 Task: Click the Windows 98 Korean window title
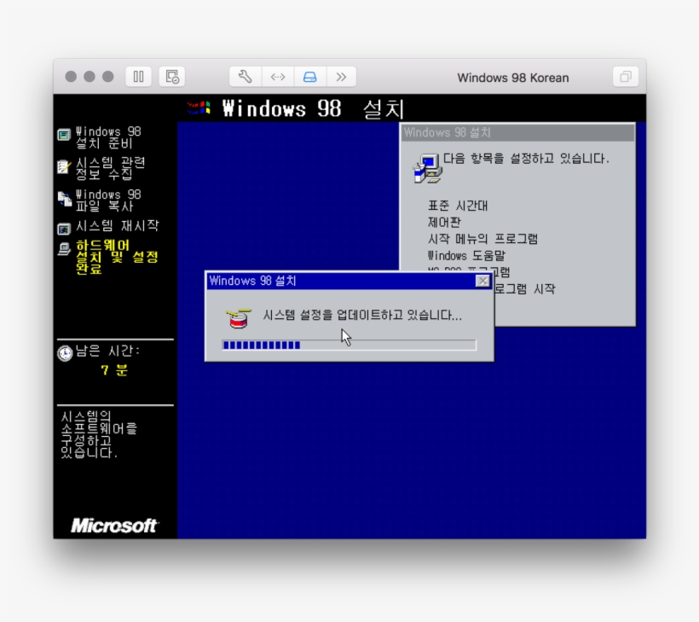(x=512, y=78)
